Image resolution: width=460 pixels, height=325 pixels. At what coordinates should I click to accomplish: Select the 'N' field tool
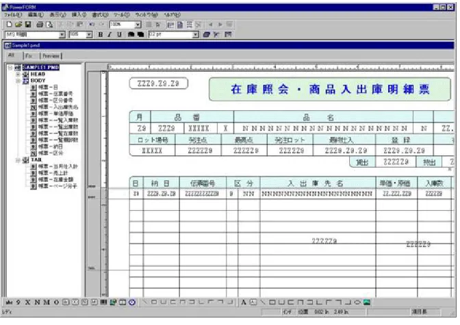37,302
